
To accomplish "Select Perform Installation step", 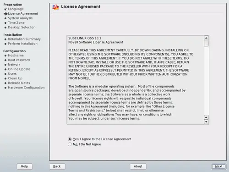I will [22, 44].
